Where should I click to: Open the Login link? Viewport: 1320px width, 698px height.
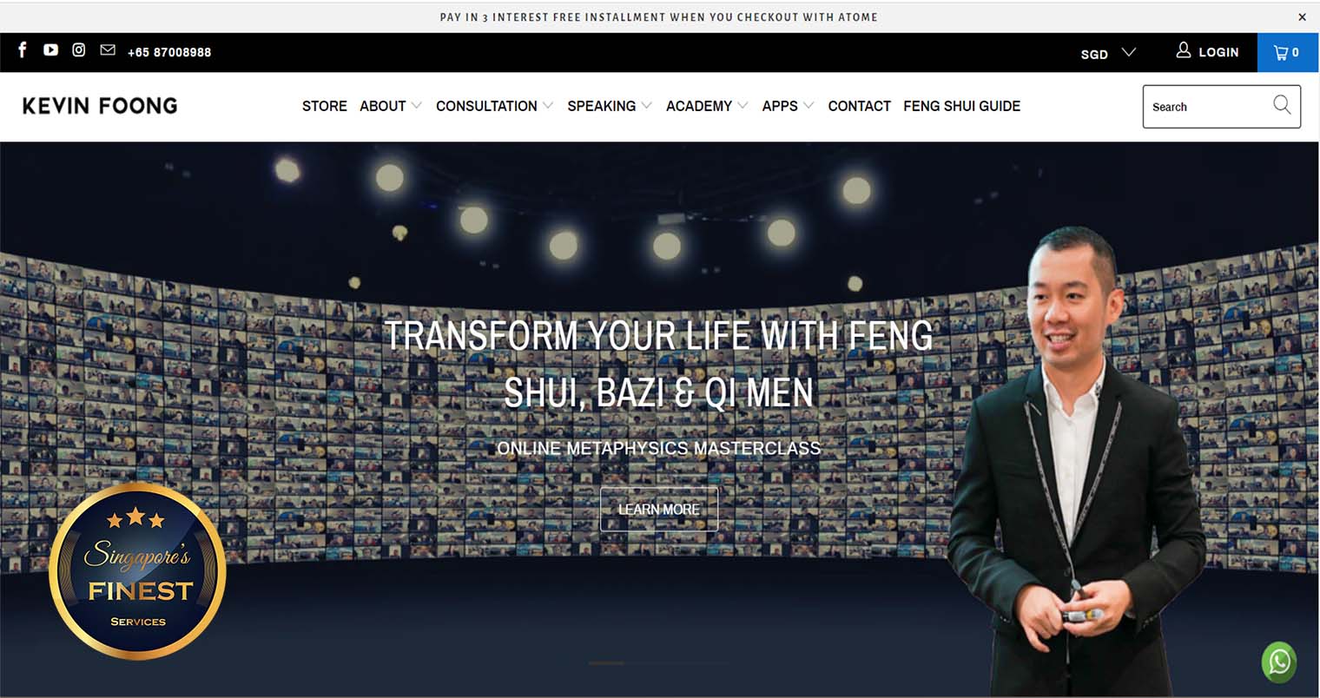[1208, 52]
